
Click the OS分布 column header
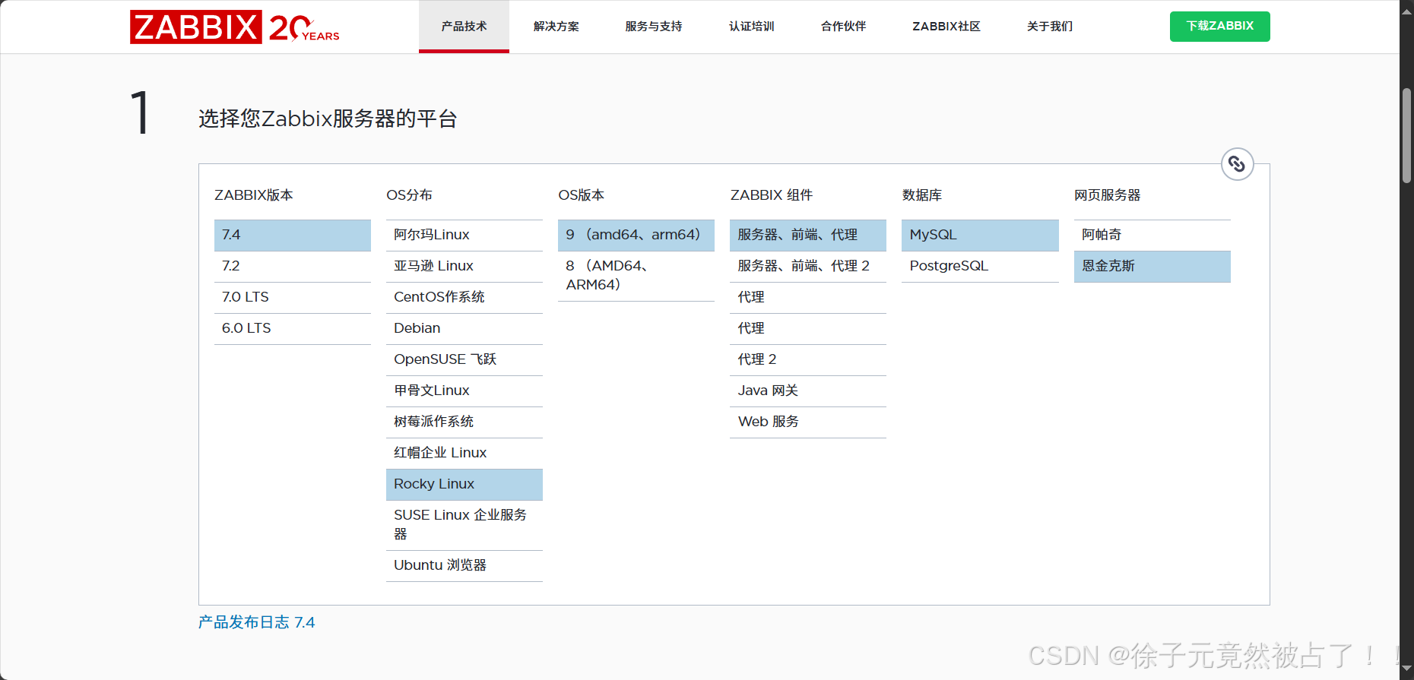(409, 195)
